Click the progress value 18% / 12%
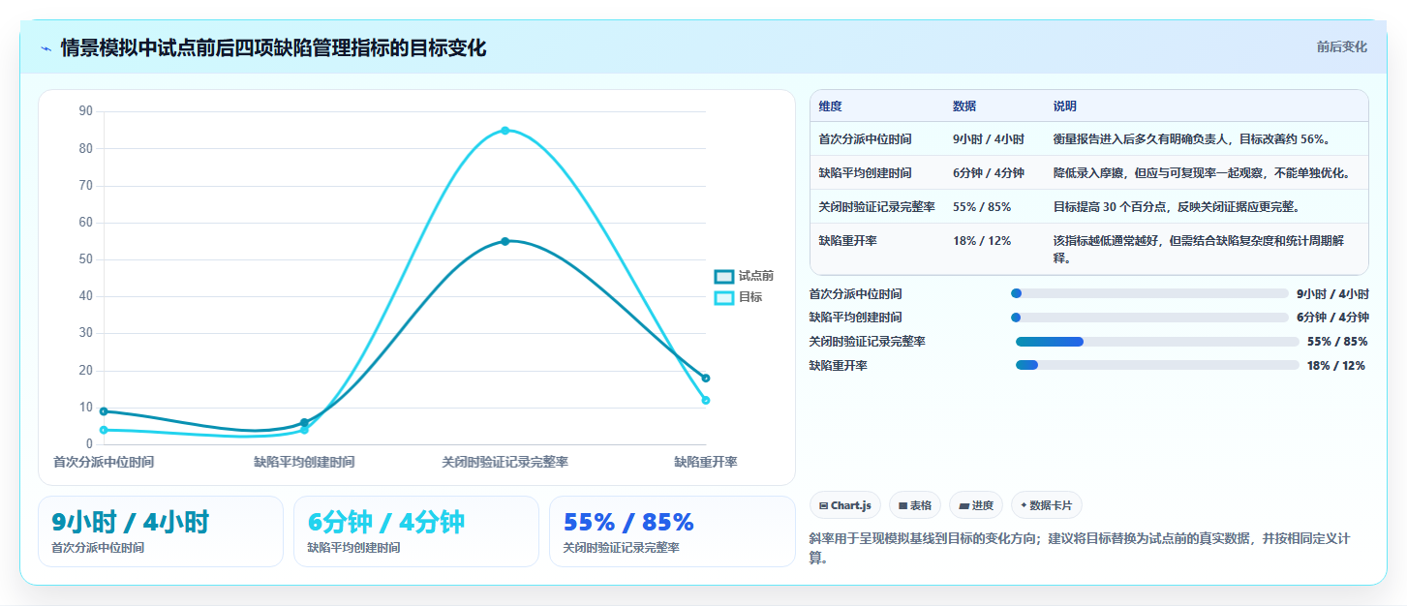The width and height of the screenshot is (1407, 606). 1336,366
